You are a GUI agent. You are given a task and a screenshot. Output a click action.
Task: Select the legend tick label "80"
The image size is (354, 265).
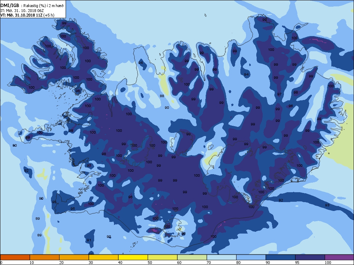coord(238,262)
